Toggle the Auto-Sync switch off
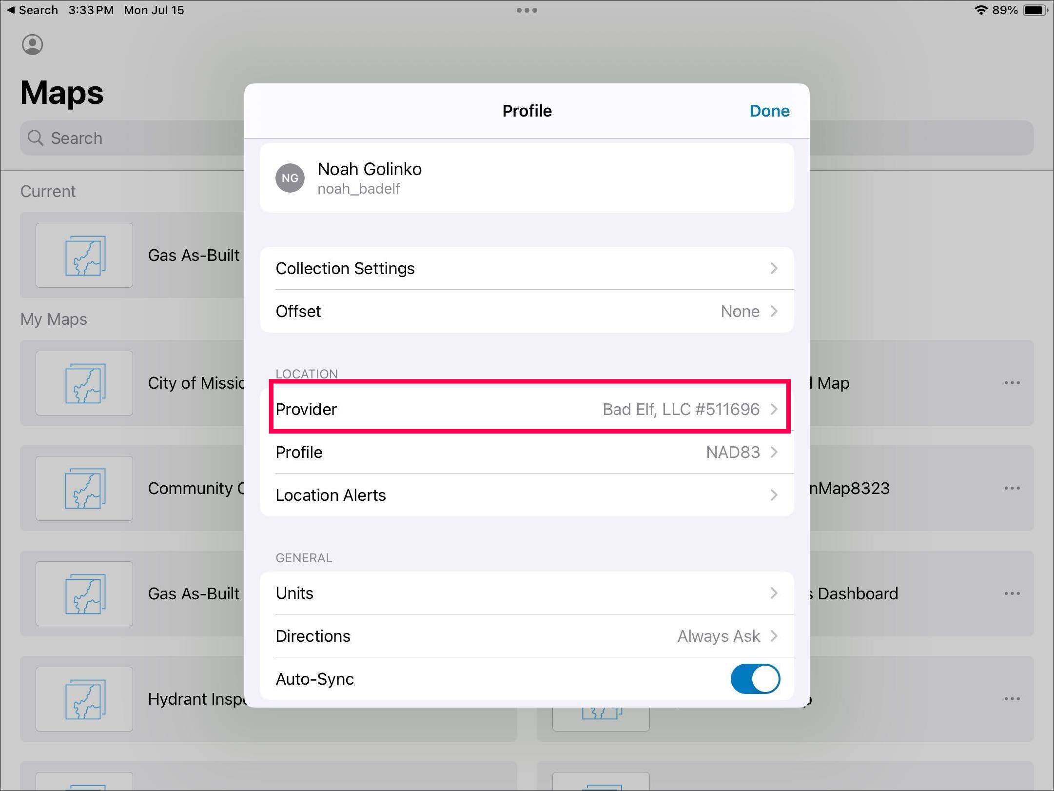The width and height of the screenshot is (1054, 791). click(x=755, y=679)
